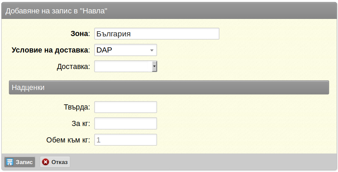Click the Твърда label text
Screen dimensions: 338x172
[77, 107]
